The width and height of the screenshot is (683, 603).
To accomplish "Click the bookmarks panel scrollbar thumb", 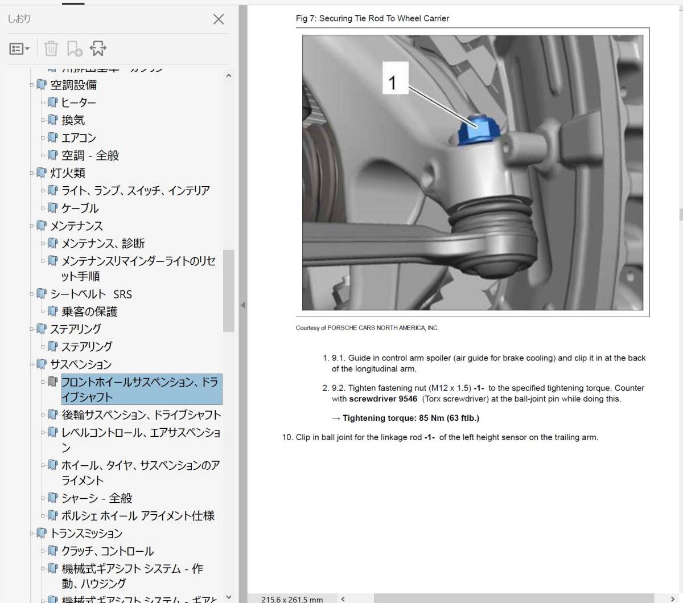I will coord(228,290).
